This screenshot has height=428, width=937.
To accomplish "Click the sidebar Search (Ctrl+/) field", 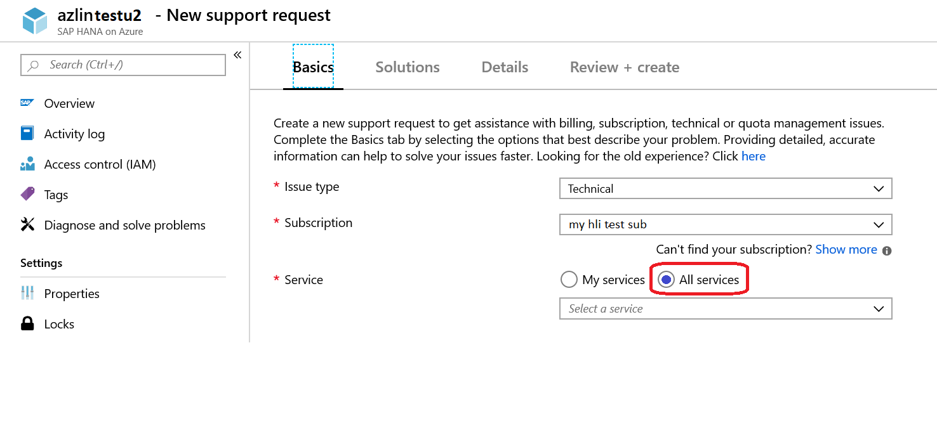I will (123, 65).
